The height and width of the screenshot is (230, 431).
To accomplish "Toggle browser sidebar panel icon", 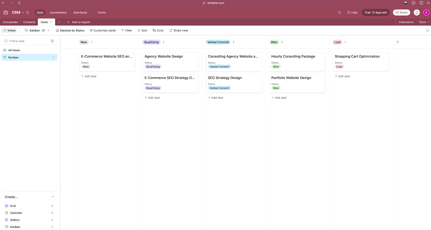I will pos(421,3).
